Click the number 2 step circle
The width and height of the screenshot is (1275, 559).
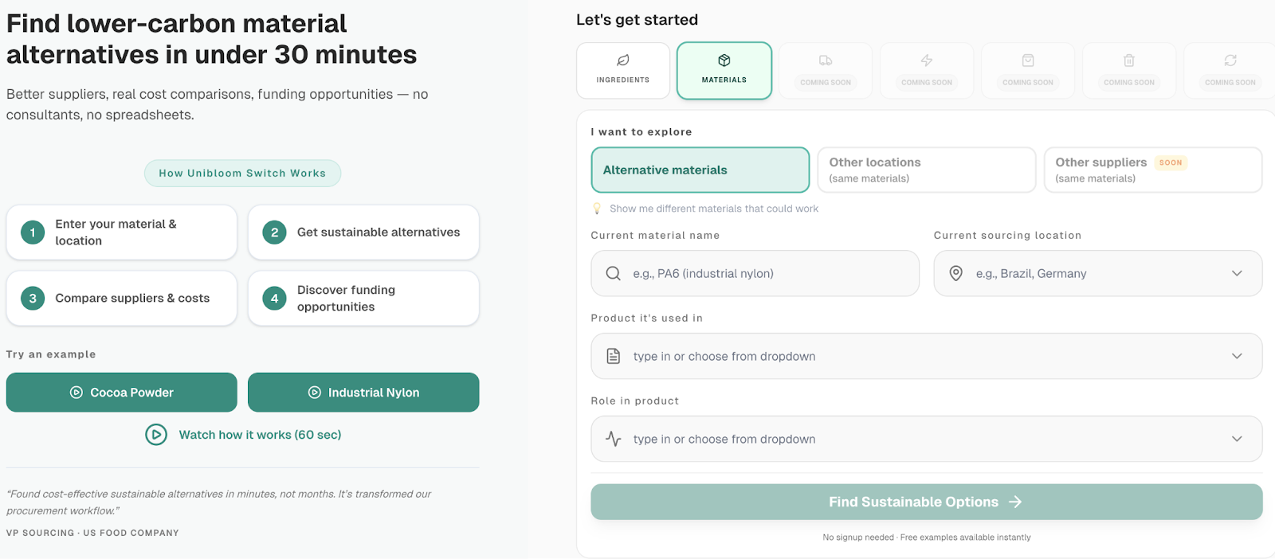click(275, 233)
